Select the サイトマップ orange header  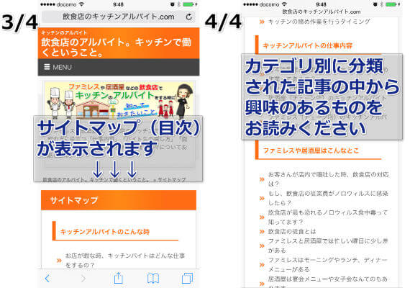(x=119, y=200)
